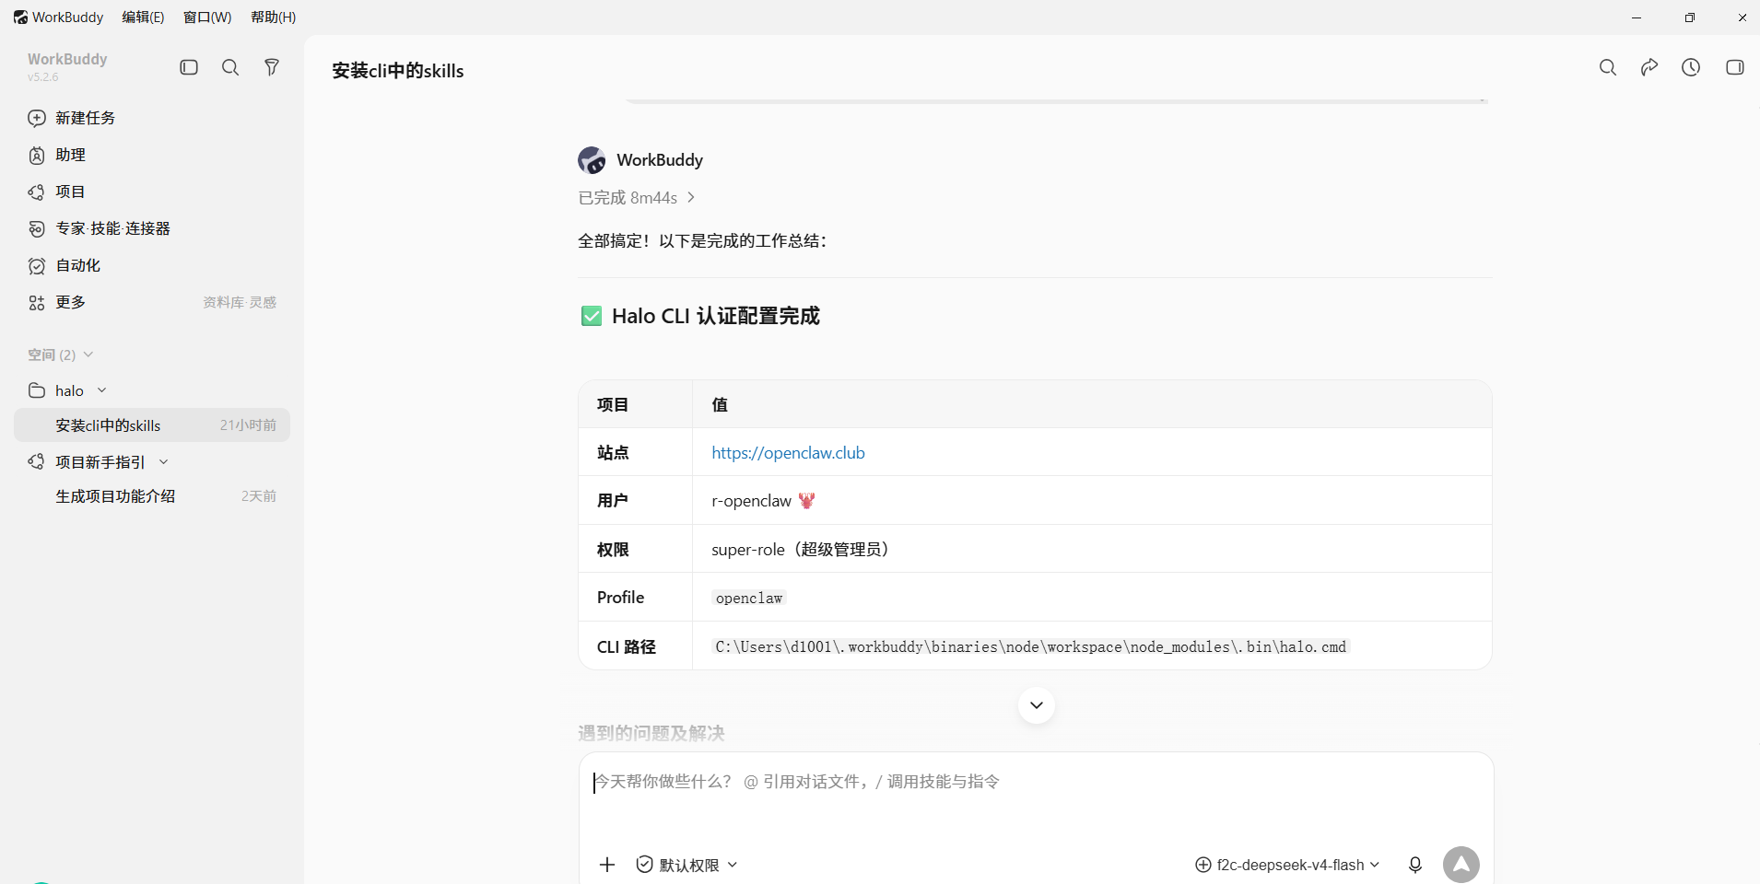This screenshot has height=884, width=1760.
Task: Open the 编辑(E) menu
Action: [143, 17]
